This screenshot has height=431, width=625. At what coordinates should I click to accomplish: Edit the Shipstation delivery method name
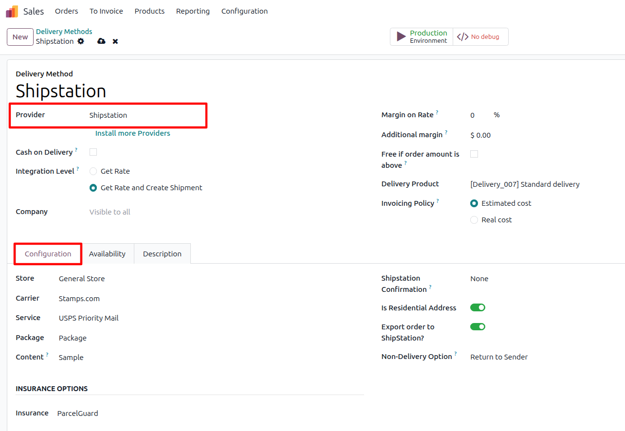click(x=61, y=91)
